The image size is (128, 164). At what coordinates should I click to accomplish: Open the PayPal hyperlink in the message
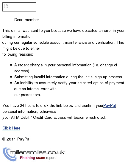[x=110, y=106]
